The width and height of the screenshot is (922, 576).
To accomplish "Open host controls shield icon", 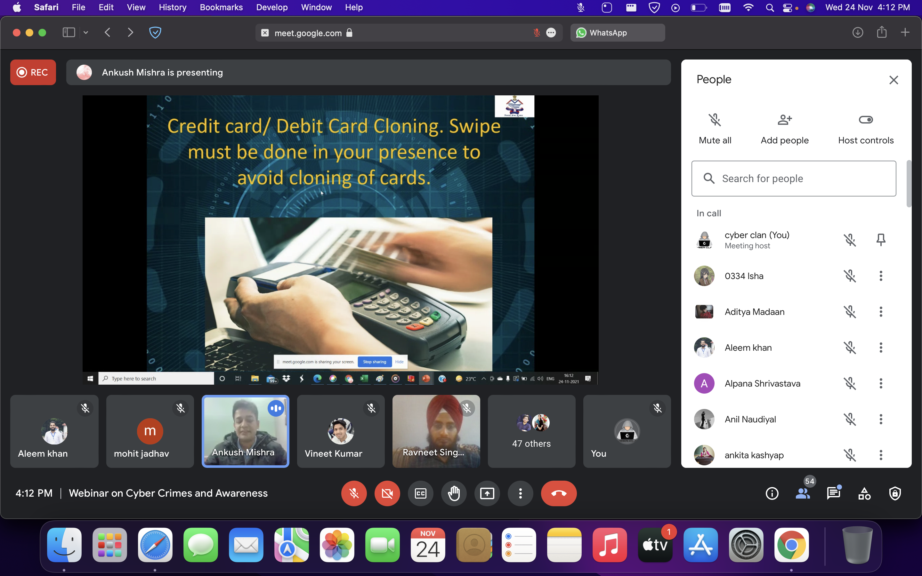I will (894, 493).
